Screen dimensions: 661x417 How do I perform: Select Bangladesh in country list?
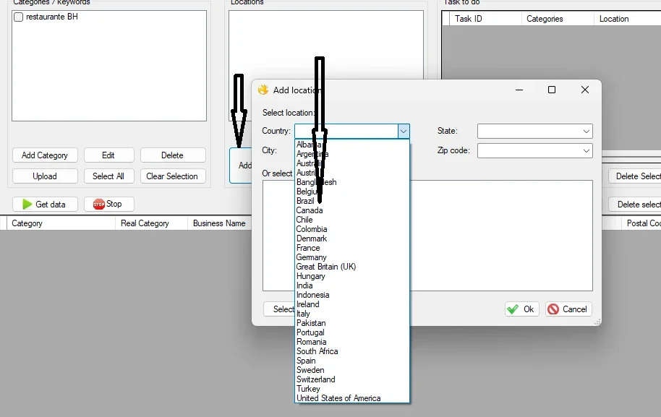point(352,182)
